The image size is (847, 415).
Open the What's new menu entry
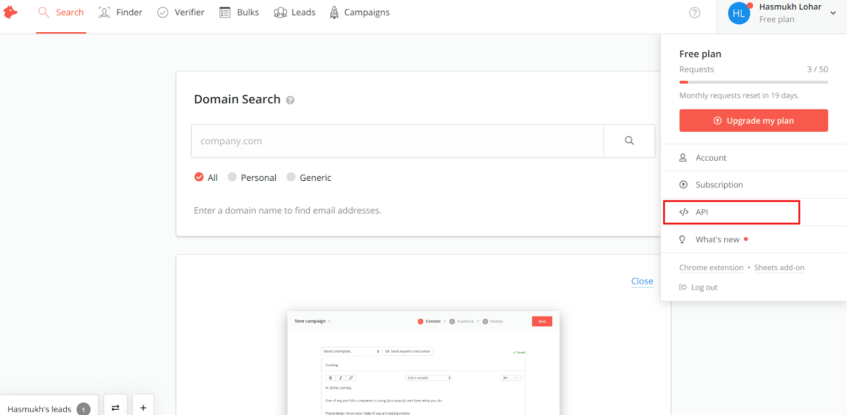754,239
